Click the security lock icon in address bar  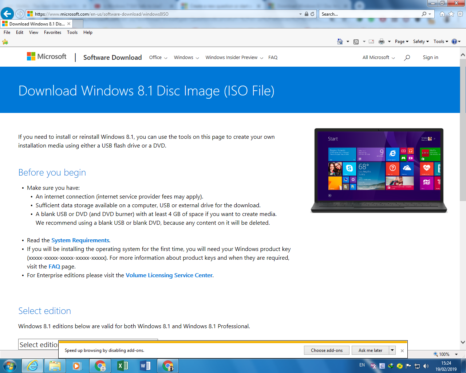coord(307,14)
